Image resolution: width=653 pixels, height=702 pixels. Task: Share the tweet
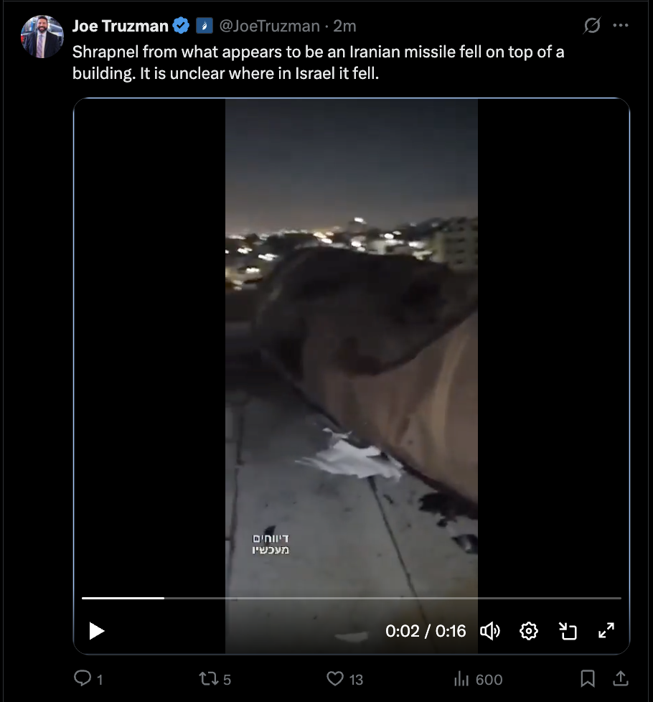620,679
